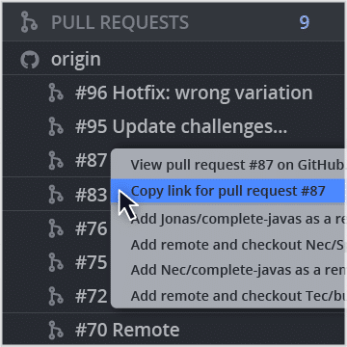
Task: Click the pull request icon for #70
Action: pyautogui.click(x=56, y=330)
